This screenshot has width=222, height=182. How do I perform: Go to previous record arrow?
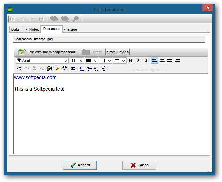tap(22, 19)
